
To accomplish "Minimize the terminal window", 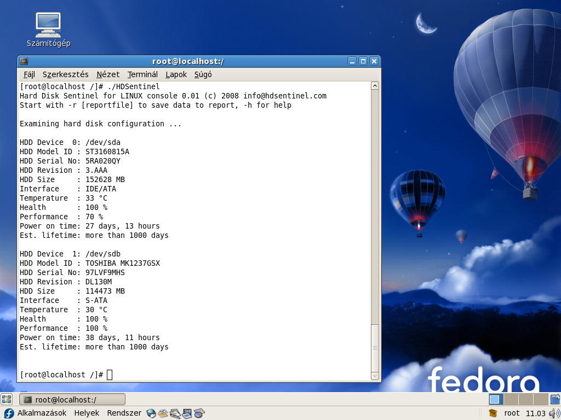I will (352, 61).
